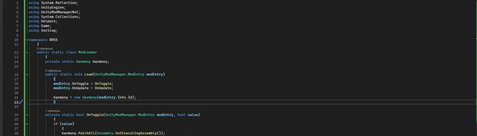The height and width of the screenshot is (136, 477).
Task: Open the '1 reference' CodeLens above OnToggle
Action: click(53, 111)
